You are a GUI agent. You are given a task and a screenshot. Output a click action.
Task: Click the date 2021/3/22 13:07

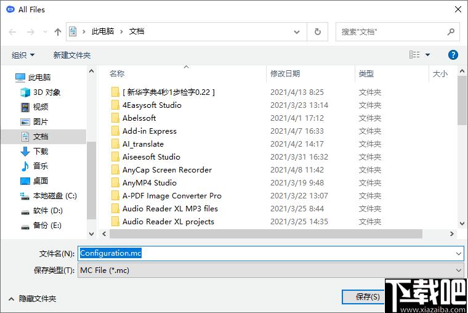299,196
